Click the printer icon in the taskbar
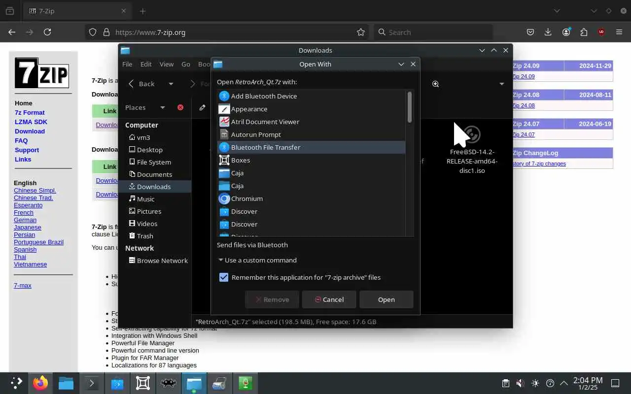This screenshot has height=394, width=631. pyautogui.click(x=219, y=383)
